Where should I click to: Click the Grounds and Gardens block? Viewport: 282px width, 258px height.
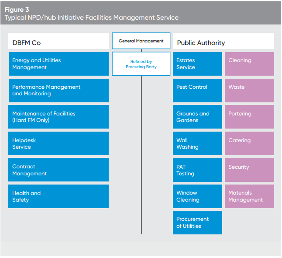tap(197, 117)
